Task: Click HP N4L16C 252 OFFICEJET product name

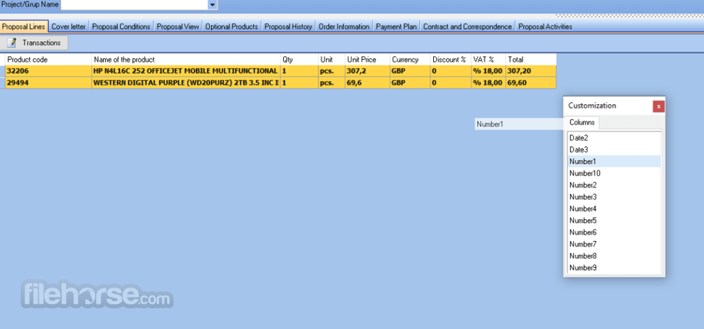Action: (x=186, y=71)
